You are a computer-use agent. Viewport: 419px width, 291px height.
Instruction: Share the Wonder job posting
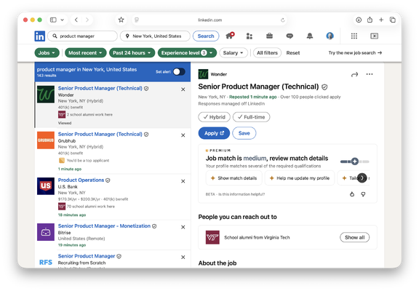[354, 74]
